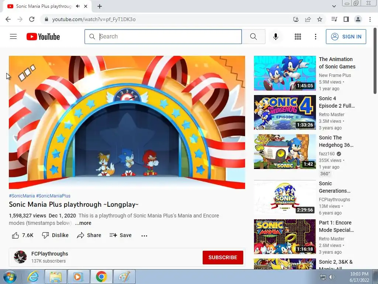Subscribe to FCPlaythroughs
The image size is (378, 284).
click(223, 257)
